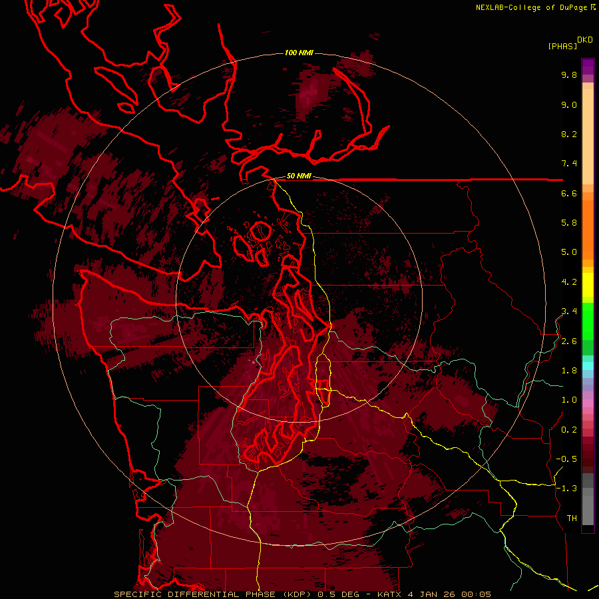Click the 8.2 legend value
Screen dimensions: 599x599
tap(569, 134)
